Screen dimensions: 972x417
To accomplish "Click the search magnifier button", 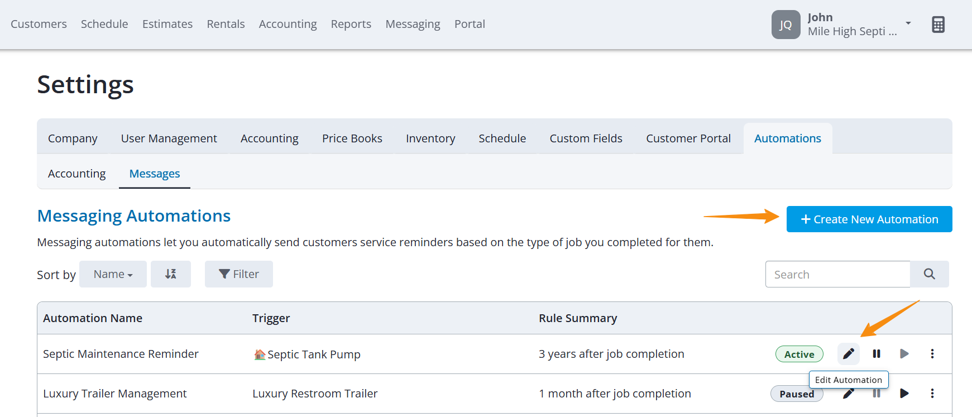I will click(930, 274).
